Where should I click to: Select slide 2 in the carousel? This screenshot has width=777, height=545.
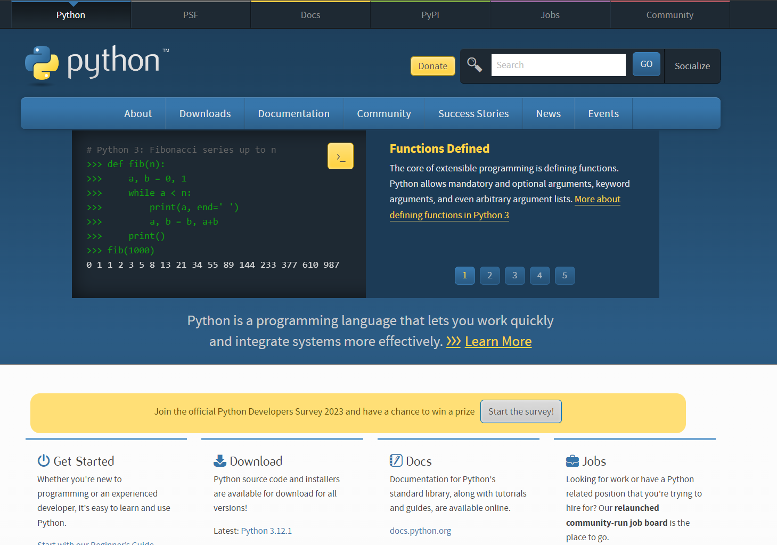(490, 275)
